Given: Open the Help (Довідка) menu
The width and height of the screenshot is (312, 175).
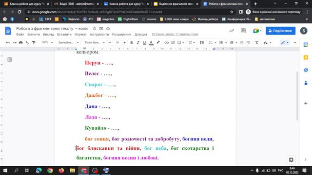Looking at the screenshot, I should (x=141, y=35).
